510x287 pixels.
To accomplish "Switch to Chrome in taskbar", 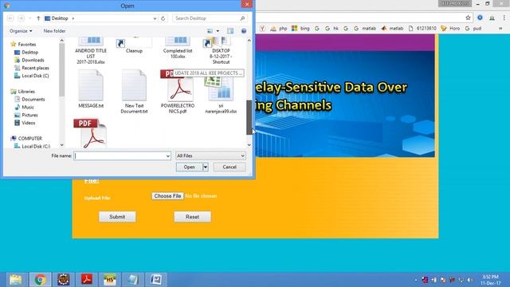I will pos(40,280).
